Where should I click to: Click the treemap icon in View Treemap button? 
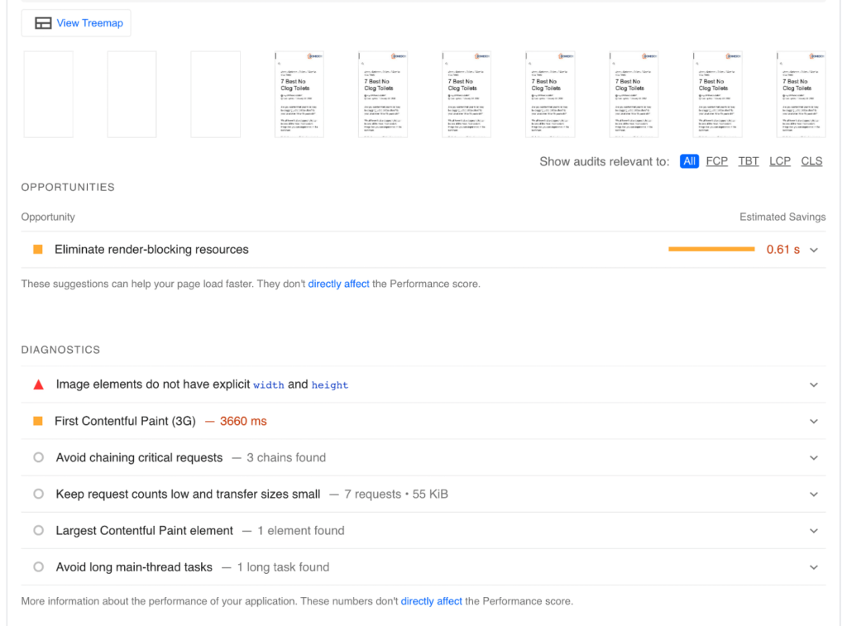[43, 23]
